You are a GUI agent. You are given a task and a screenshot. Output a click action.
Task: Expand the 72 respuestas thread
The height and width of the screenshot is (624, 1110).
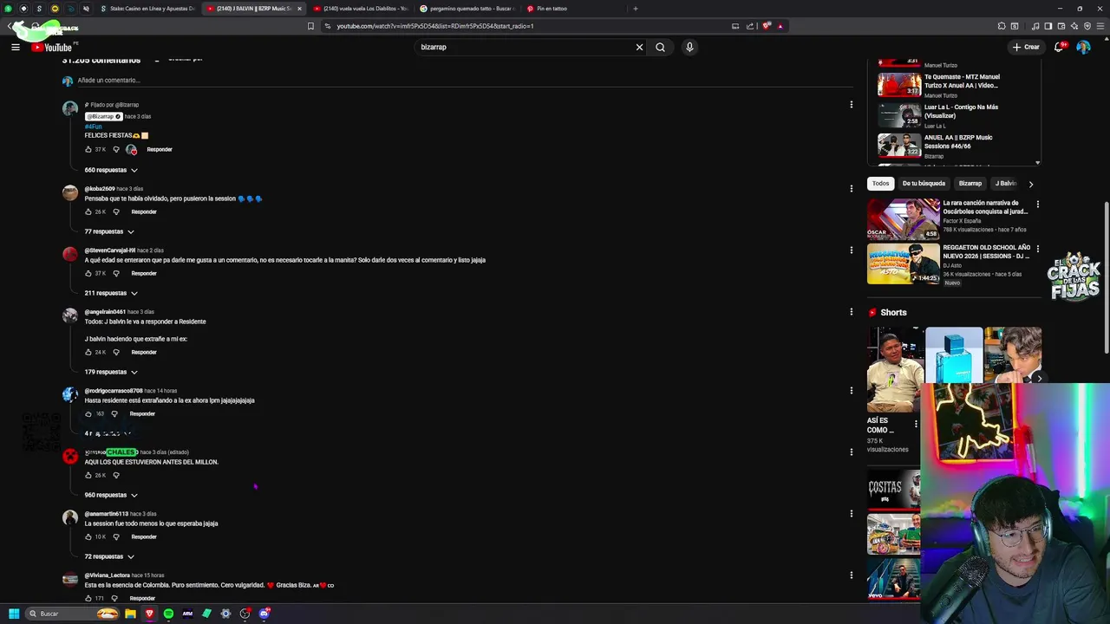(x=109, y=556)
